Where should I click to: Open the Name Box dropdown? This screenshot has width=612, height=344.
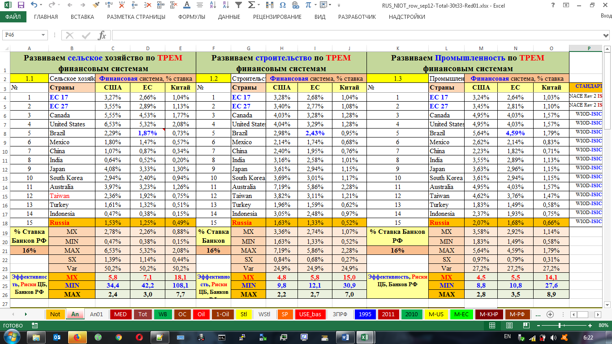43,35
